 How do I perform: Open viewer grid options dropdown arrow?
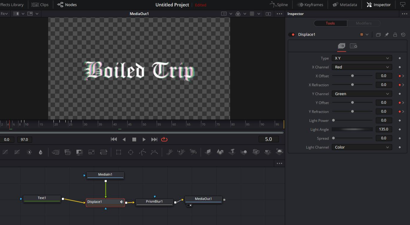[x=259, y=14]
